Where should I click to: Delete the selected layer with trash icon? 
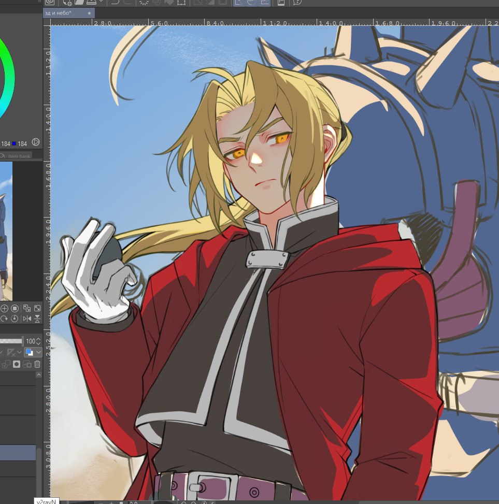37,364
